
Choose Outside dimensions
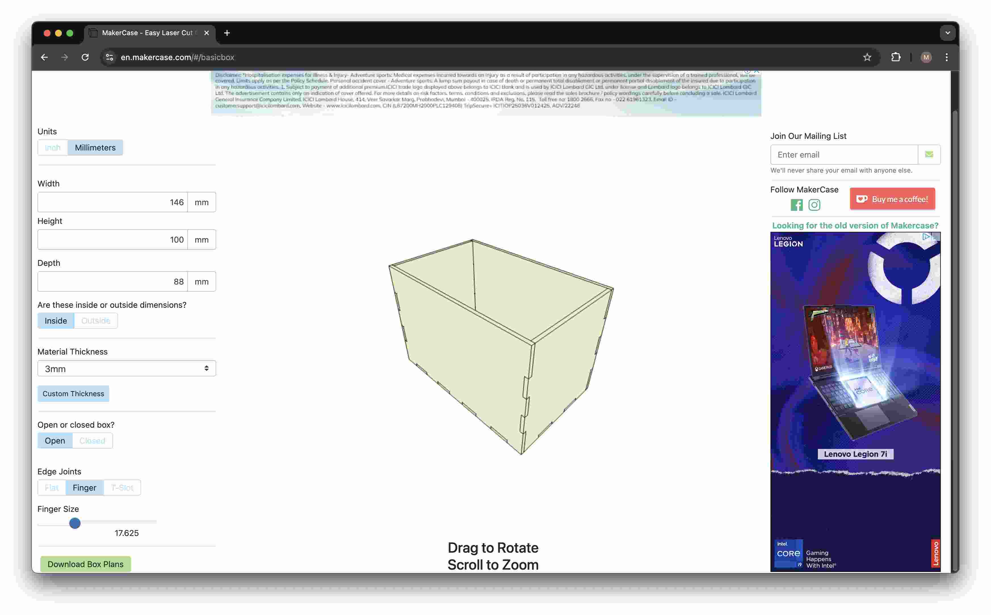point(96,321)
